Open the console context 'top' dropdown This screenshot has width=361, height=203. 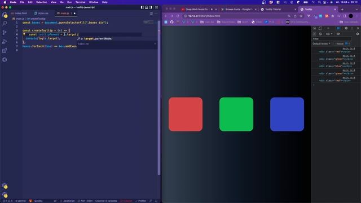coord(329,34)
